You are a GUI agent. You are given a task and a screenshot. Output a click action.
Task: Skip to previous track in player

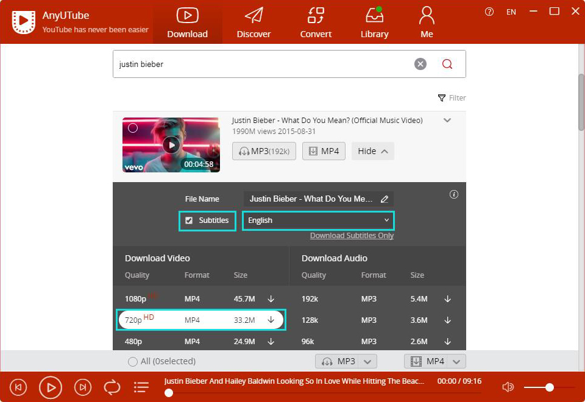pos(18,387)
